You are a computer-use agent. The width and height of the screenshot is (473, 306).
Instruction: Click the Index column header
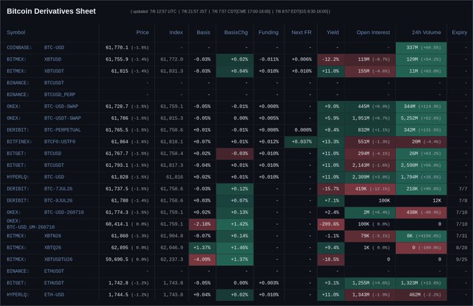pyautogui.click(x=176, y=32)
